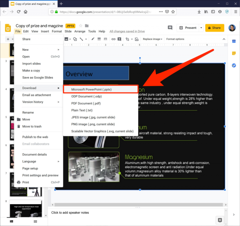
Task: Collapse the toolbar with the up chevron
Action: click(x=224, y=39)
